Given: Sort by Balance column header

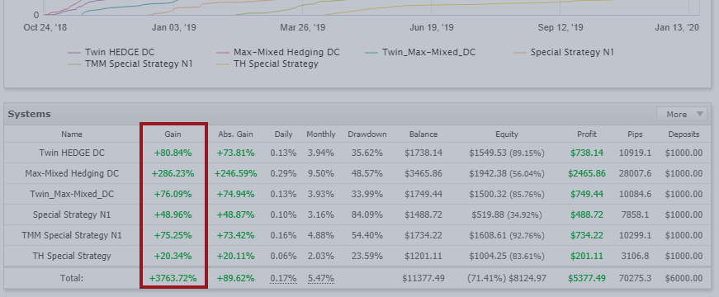Looking at the screenshot, I should 423,134.
